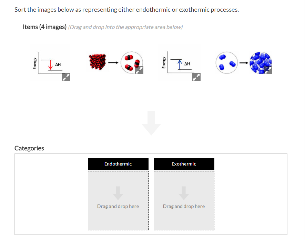Screen dimensions: 305x240
Task: Enlarge the positive ΔH energy diagram image
Action: [196, 77]
